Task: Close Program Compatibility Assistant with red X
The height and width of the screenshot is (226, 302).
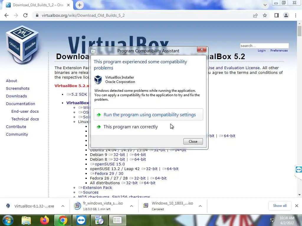Action: 202,49
